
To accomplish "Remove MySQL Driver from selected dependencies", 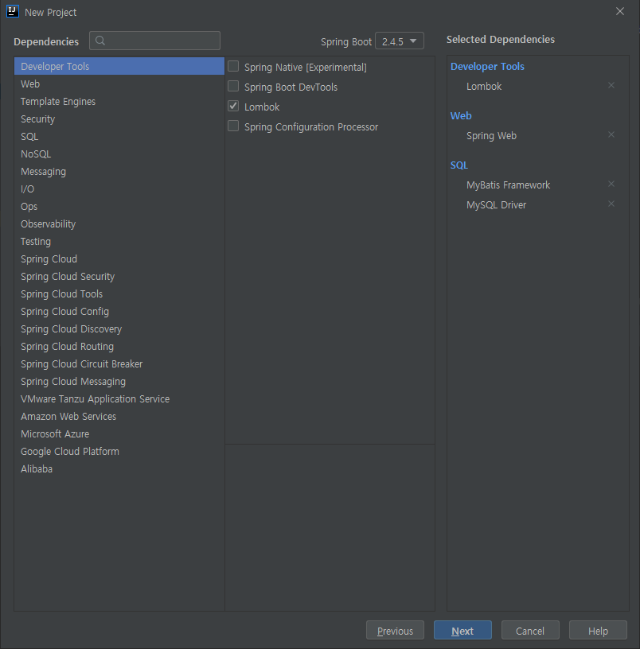I will tap(611, 204).
